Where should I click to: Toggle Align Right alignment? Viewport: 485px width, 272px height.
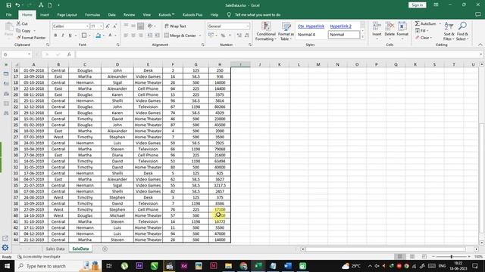(x=141, y=36)
